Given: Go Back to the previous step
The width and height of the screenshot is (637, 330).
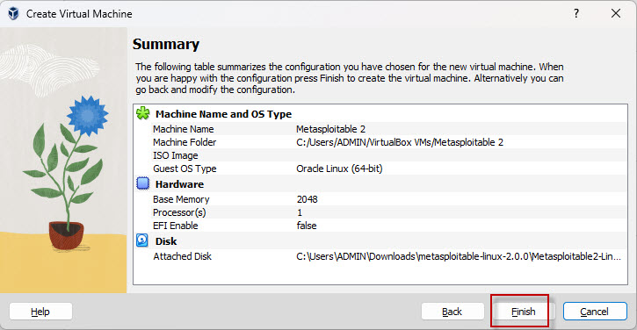Looking at the screenshot, I should 452,312.
